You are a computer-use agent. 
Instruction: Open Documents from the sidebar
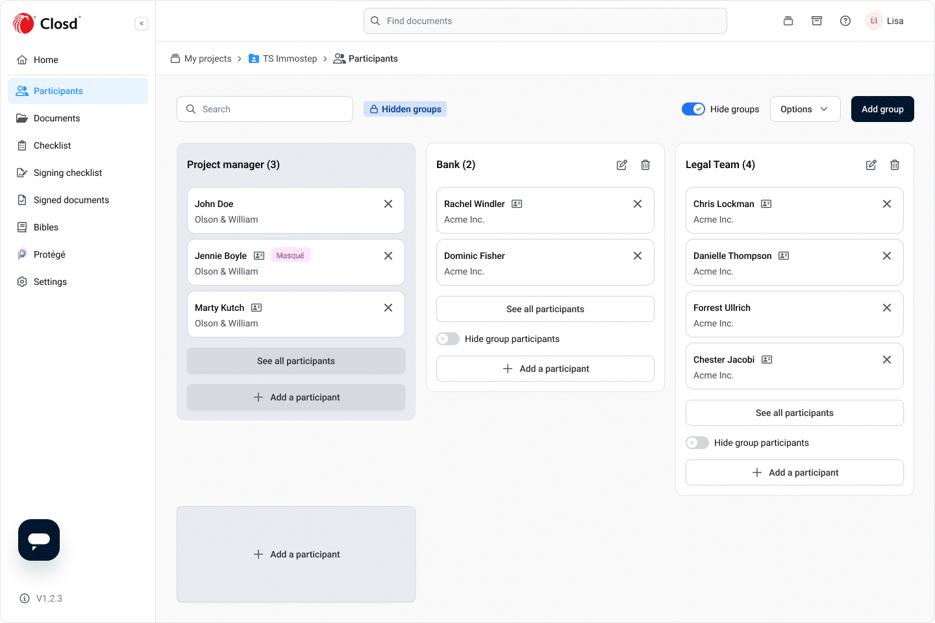[x=56, y=118]
